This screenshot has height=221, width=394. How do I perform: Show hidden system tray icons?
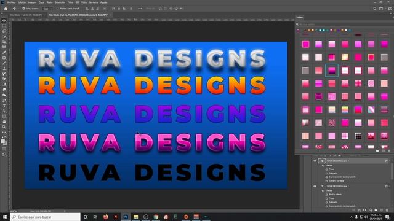(351, 217)
